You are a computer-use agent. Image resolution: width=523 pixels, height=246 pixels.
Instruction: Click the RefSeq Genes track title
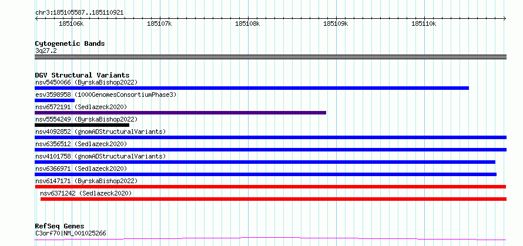(x=60, y=227)
